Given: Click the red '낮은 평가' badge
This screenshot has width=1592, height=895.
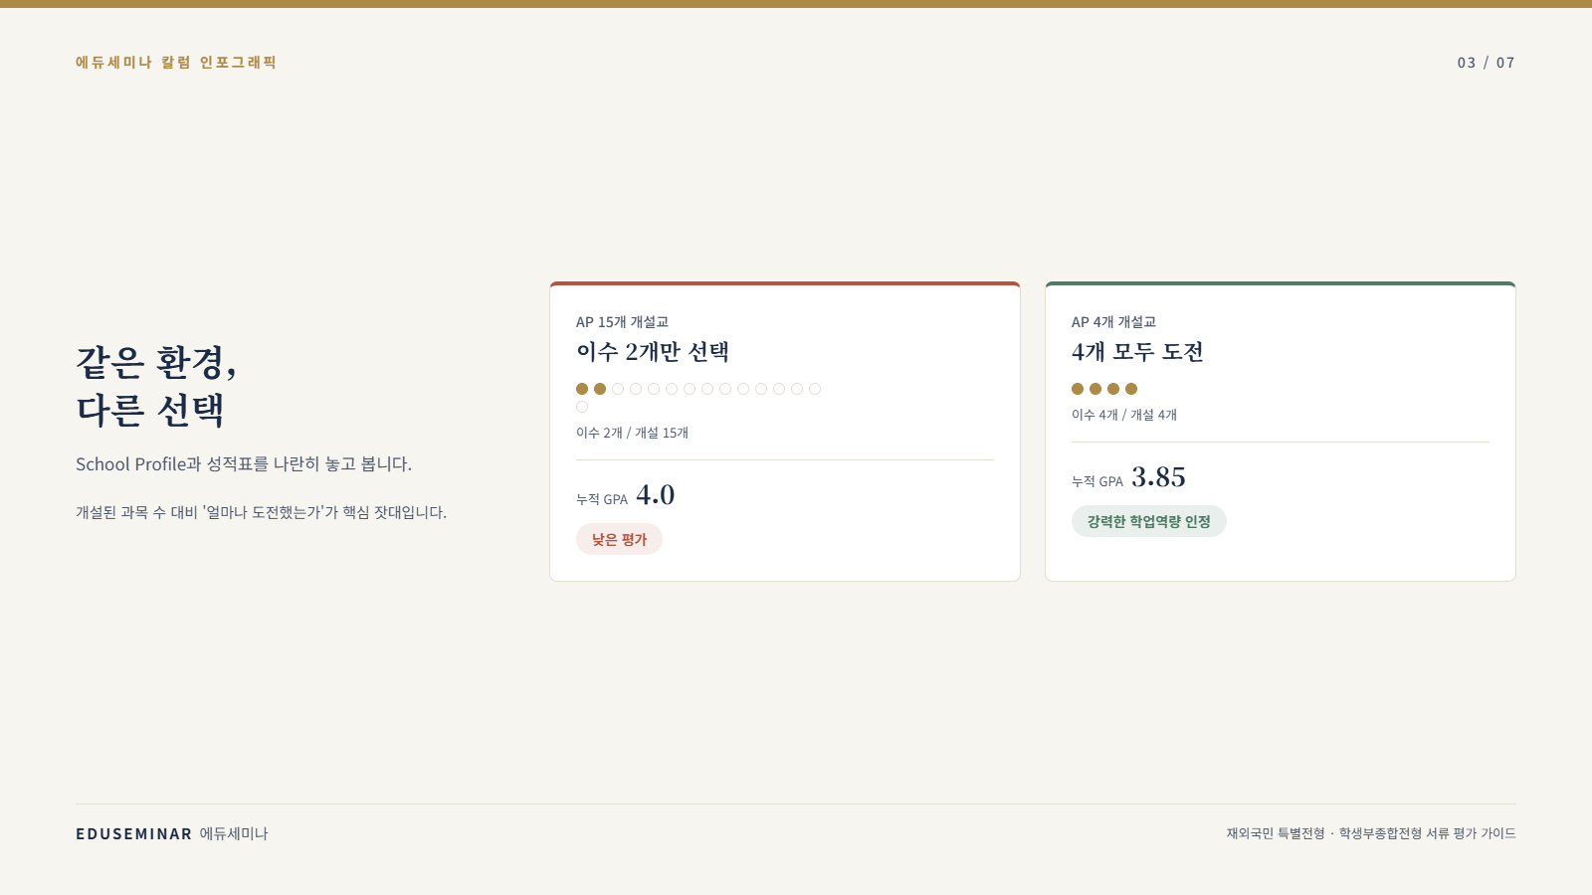Looking at the screenshot, I should tap(619, 539).
